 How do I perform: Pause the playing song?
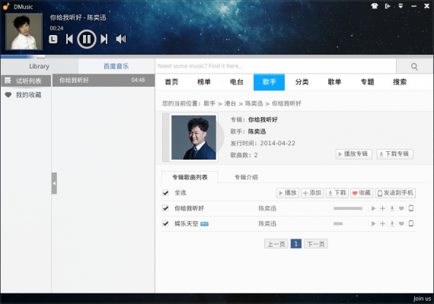[x=86, y=39]
